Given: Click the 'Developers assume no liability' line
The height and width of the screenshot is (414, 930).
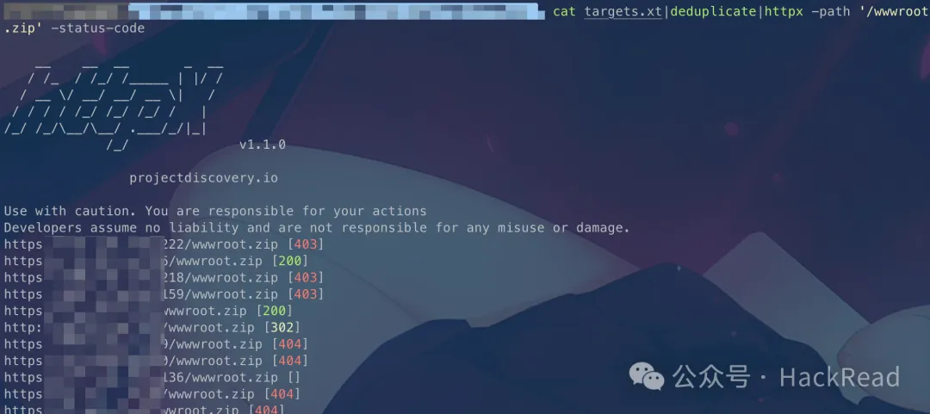Looking at the screenshot, I should click(317, 228).
